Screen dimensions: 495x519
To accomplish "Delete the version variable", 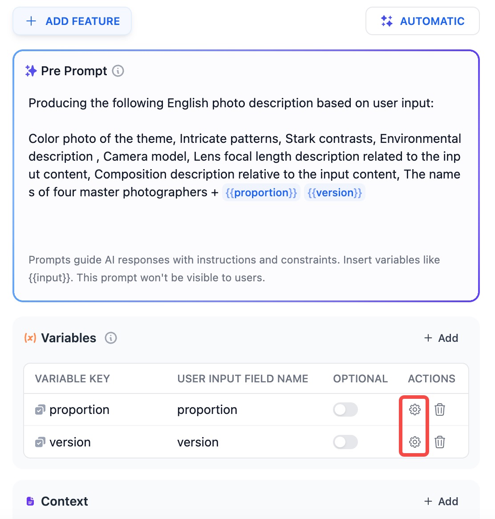I will (440, 442).
